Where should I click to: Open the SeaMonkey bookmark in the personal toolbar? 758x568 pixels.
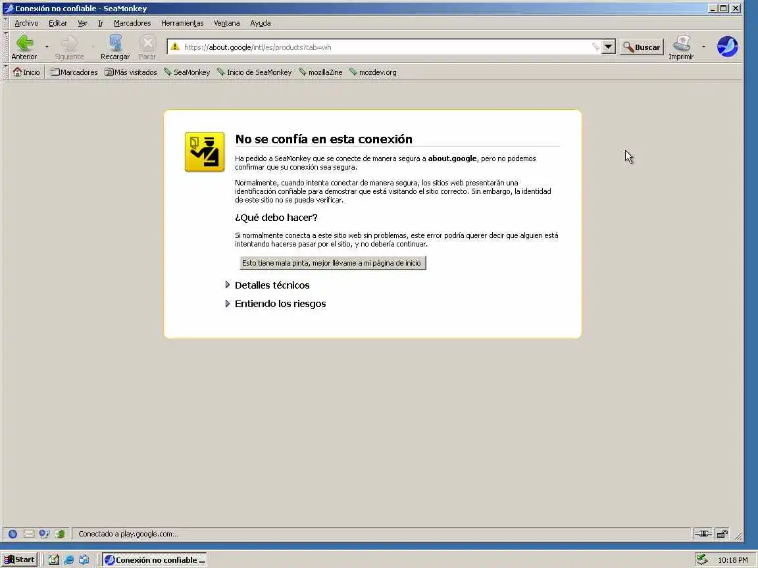click(x=187, y=72)
